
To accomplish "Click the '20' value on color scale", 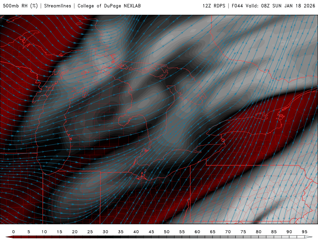I will [x=75, y=232].
